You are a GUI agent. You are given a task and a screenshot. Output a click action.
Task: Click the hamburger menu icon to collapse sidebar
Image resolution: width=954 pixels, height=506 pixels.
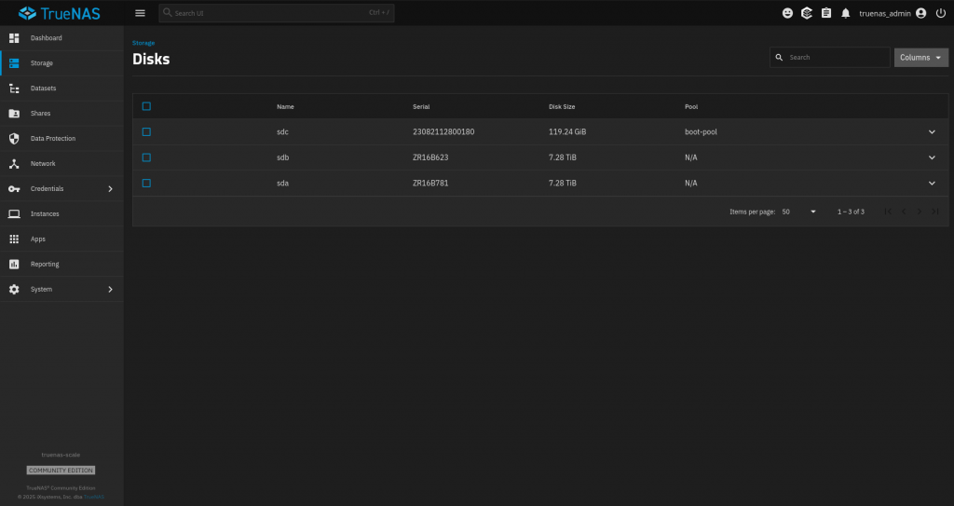(140, 13)
